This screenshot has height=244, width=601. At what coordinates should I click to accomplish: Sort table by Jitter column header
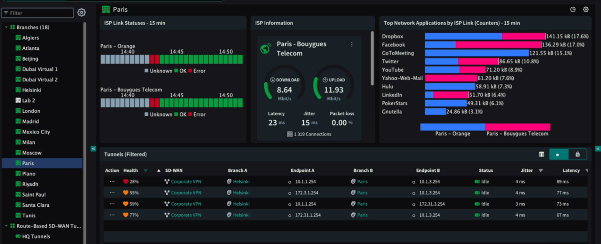click(527, 170)
